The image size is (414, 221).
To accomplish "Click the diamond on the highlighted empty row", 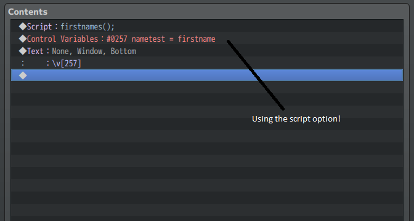I will point(23,76).
